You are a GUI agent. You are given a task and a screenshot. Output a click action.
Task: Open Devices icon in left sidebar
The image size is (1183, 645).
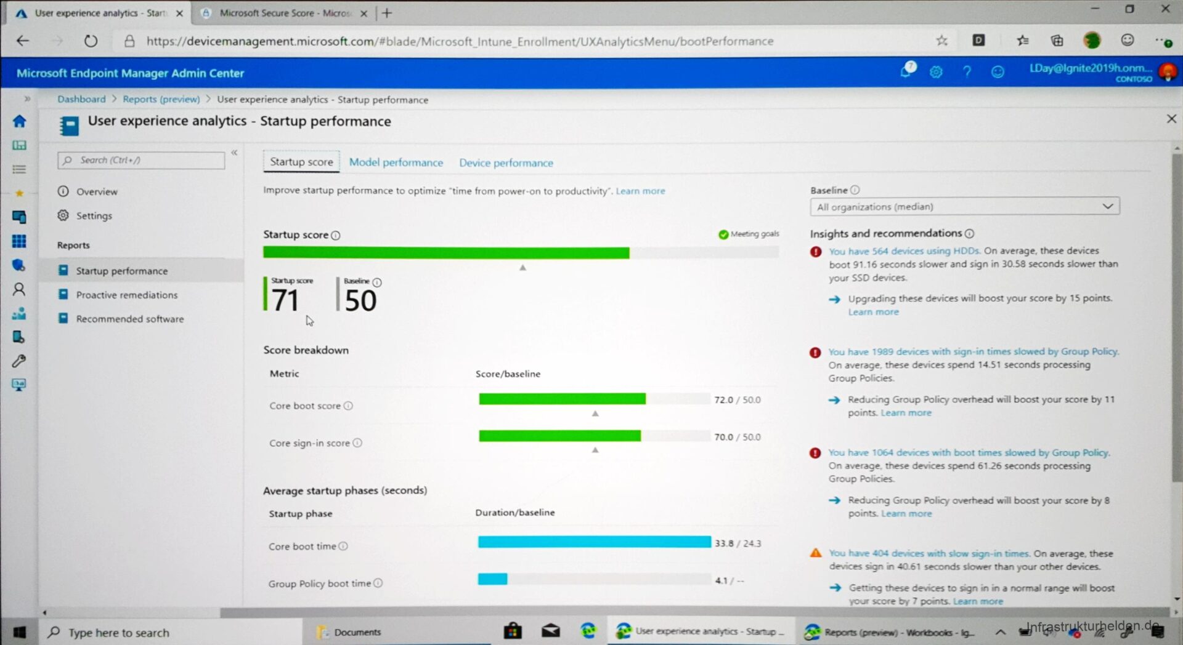click(19, 217)
